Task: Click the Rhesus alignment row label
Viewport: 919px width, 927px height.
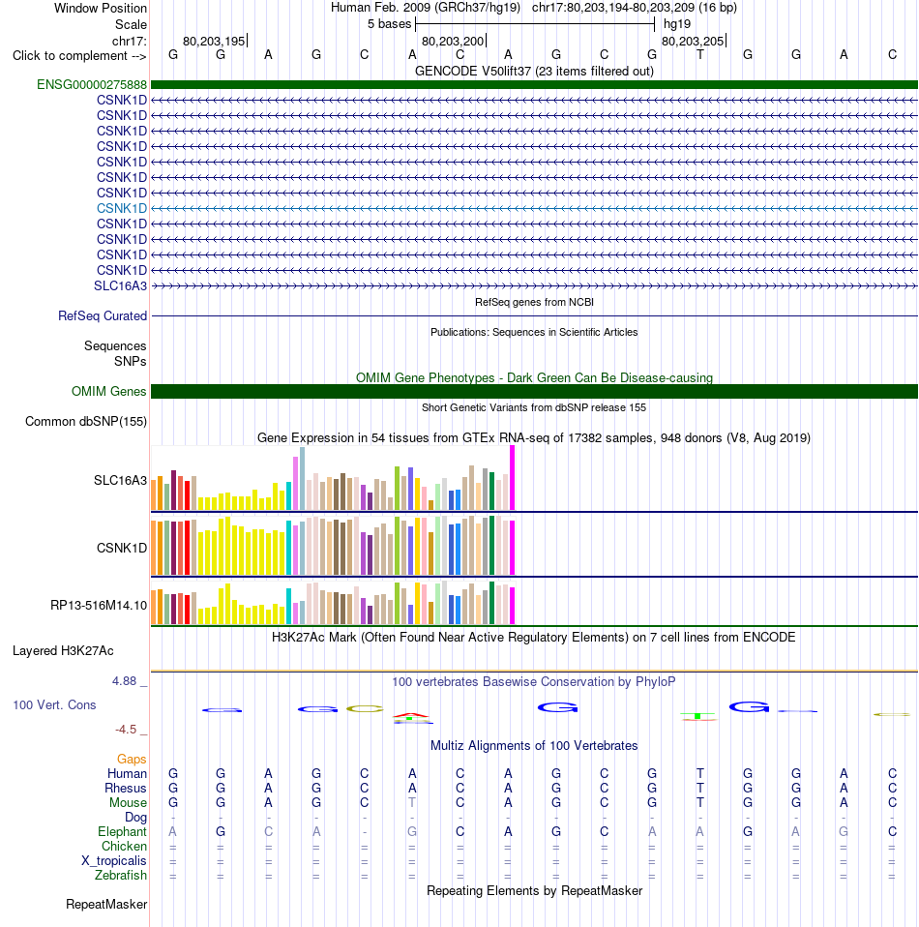Action: (x=126, y=788)
